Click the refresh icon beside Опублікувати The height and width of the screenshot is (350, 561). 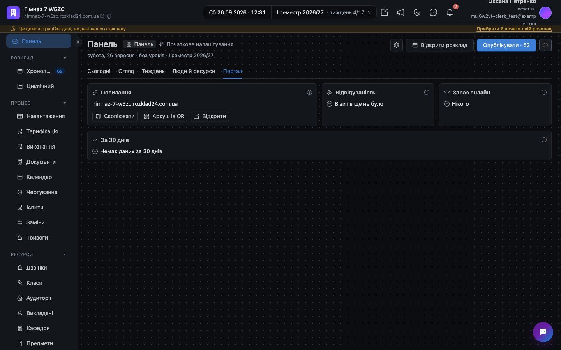pos(545,45)
